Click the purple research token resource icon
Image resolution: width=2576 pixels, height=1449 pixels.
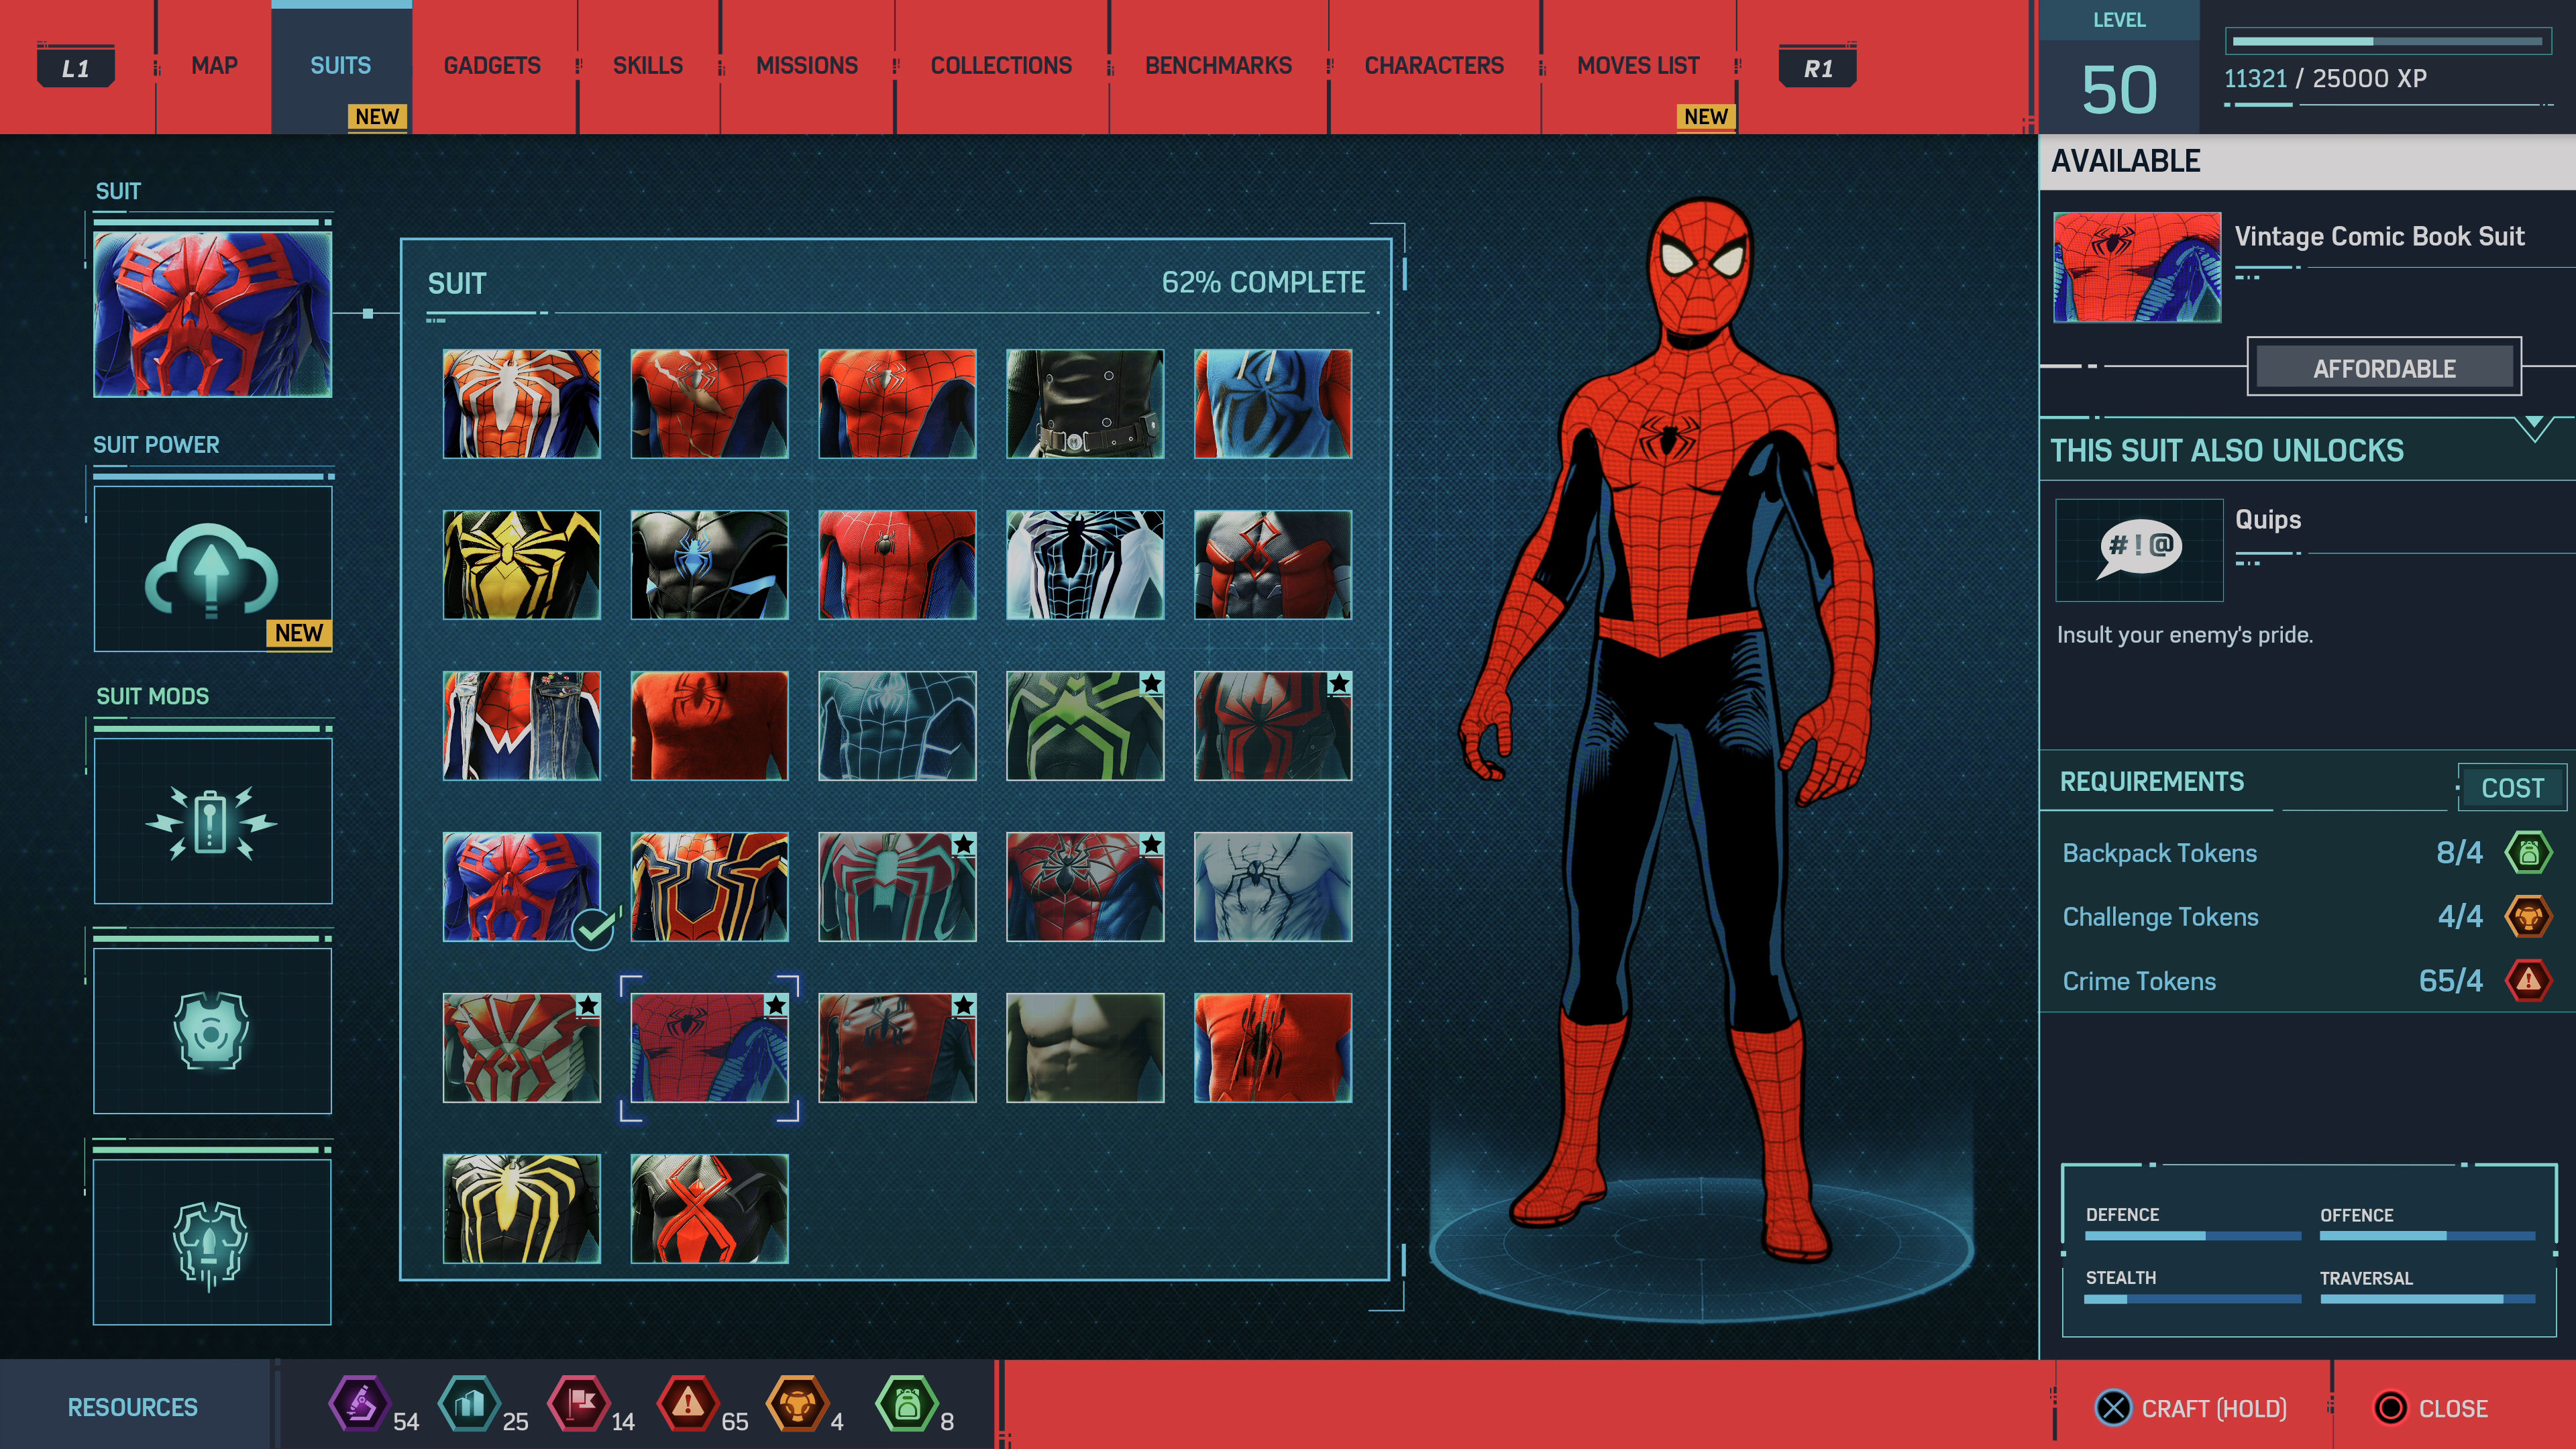point(359,1403)
